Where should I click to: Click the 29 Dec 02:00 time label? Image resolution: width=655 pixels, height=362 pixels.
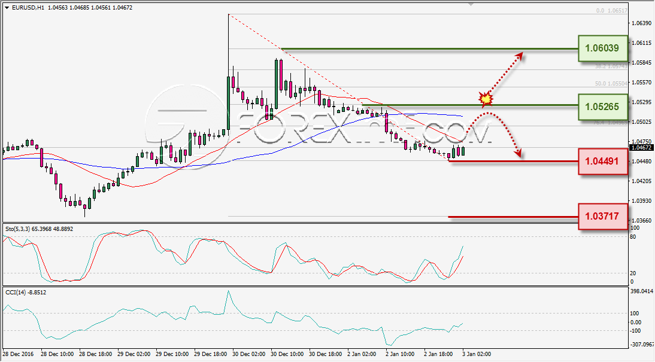click(134, 354)
